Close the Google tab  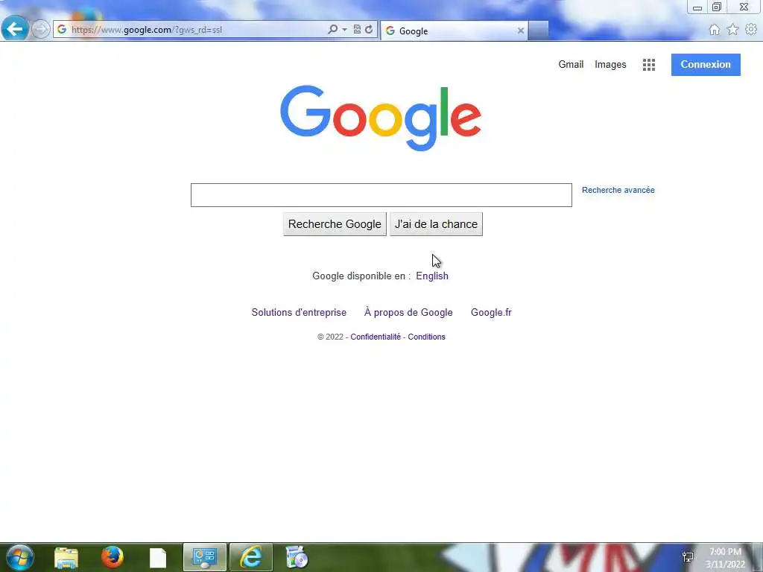point(521,31)
